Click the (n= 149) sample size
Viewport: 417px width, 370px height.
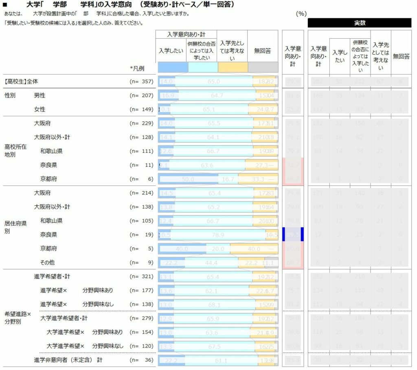pos(141,109)
